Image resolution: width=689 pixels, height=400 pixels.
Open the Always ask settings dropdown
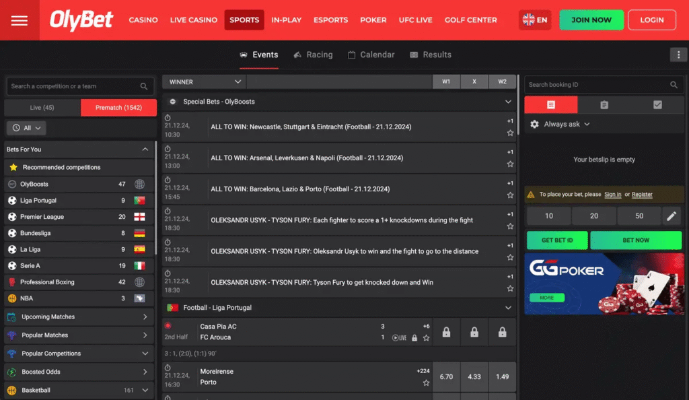click(x=560, y=125)
